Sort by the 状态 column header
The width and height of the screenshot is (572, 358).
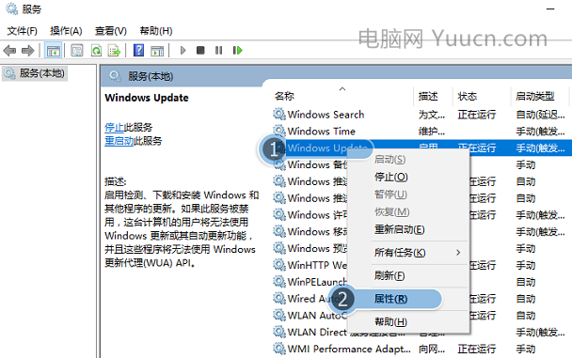coord(468,96)
